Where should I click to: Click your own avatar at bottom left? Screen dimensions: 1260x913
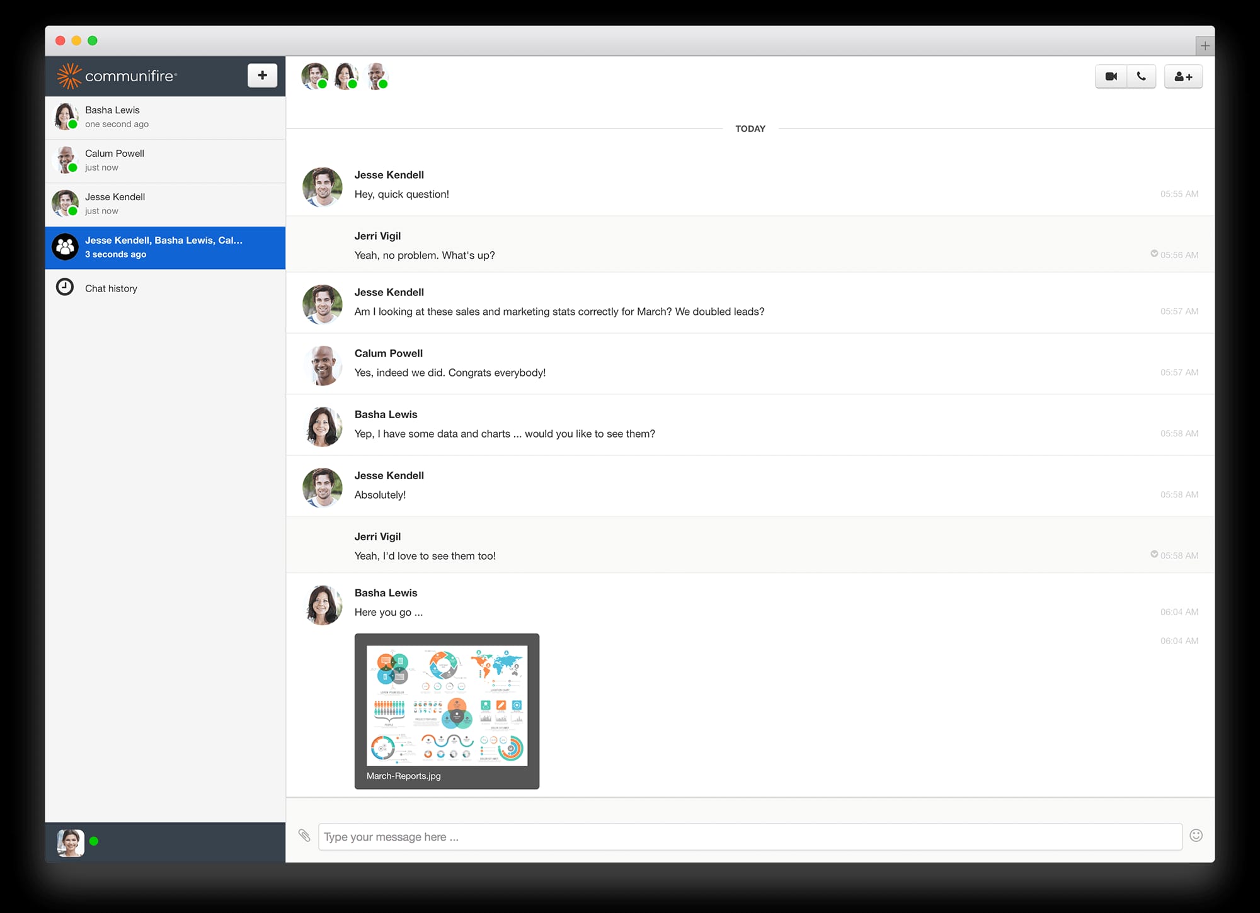click(x=71, y=842)
